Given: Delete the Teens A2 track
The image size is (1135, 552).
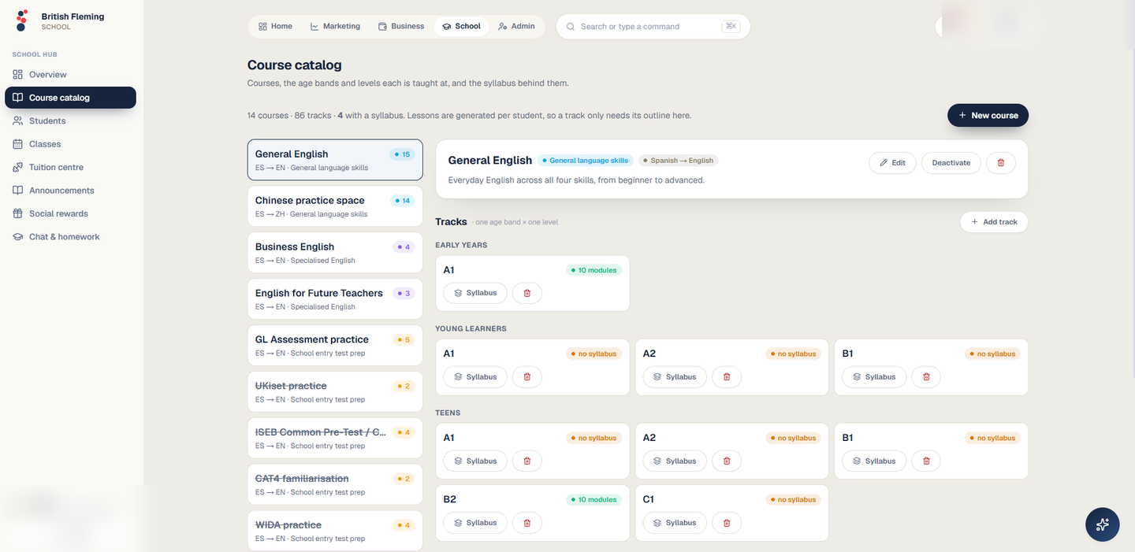Looking at the screenshot, I should [727, 461].
